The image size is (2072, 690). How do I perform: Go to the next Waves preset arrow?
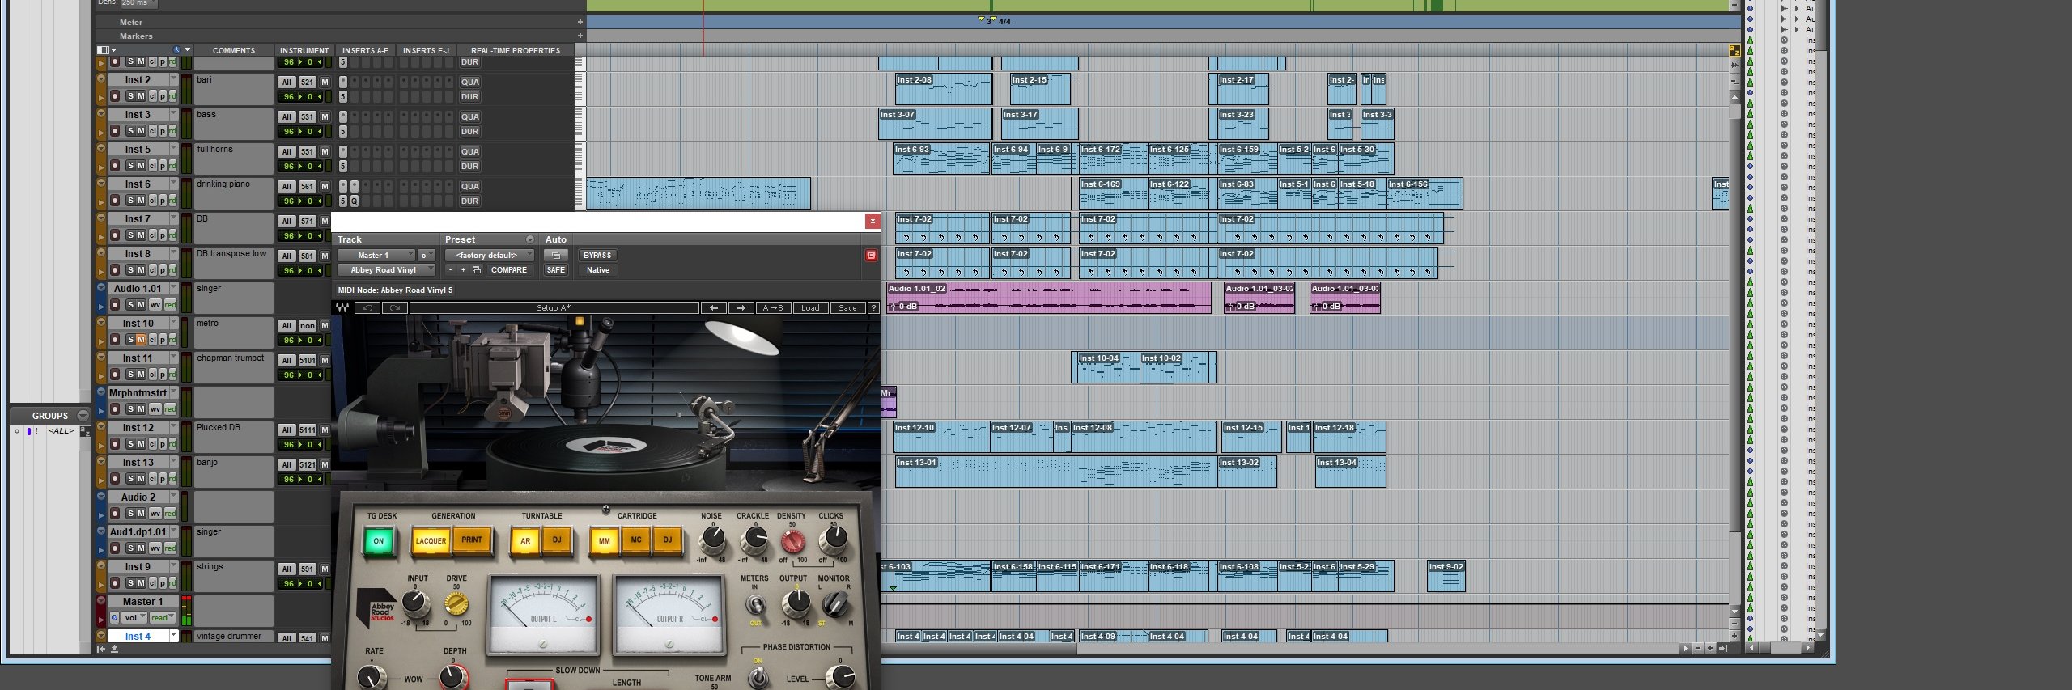[741, 308]
